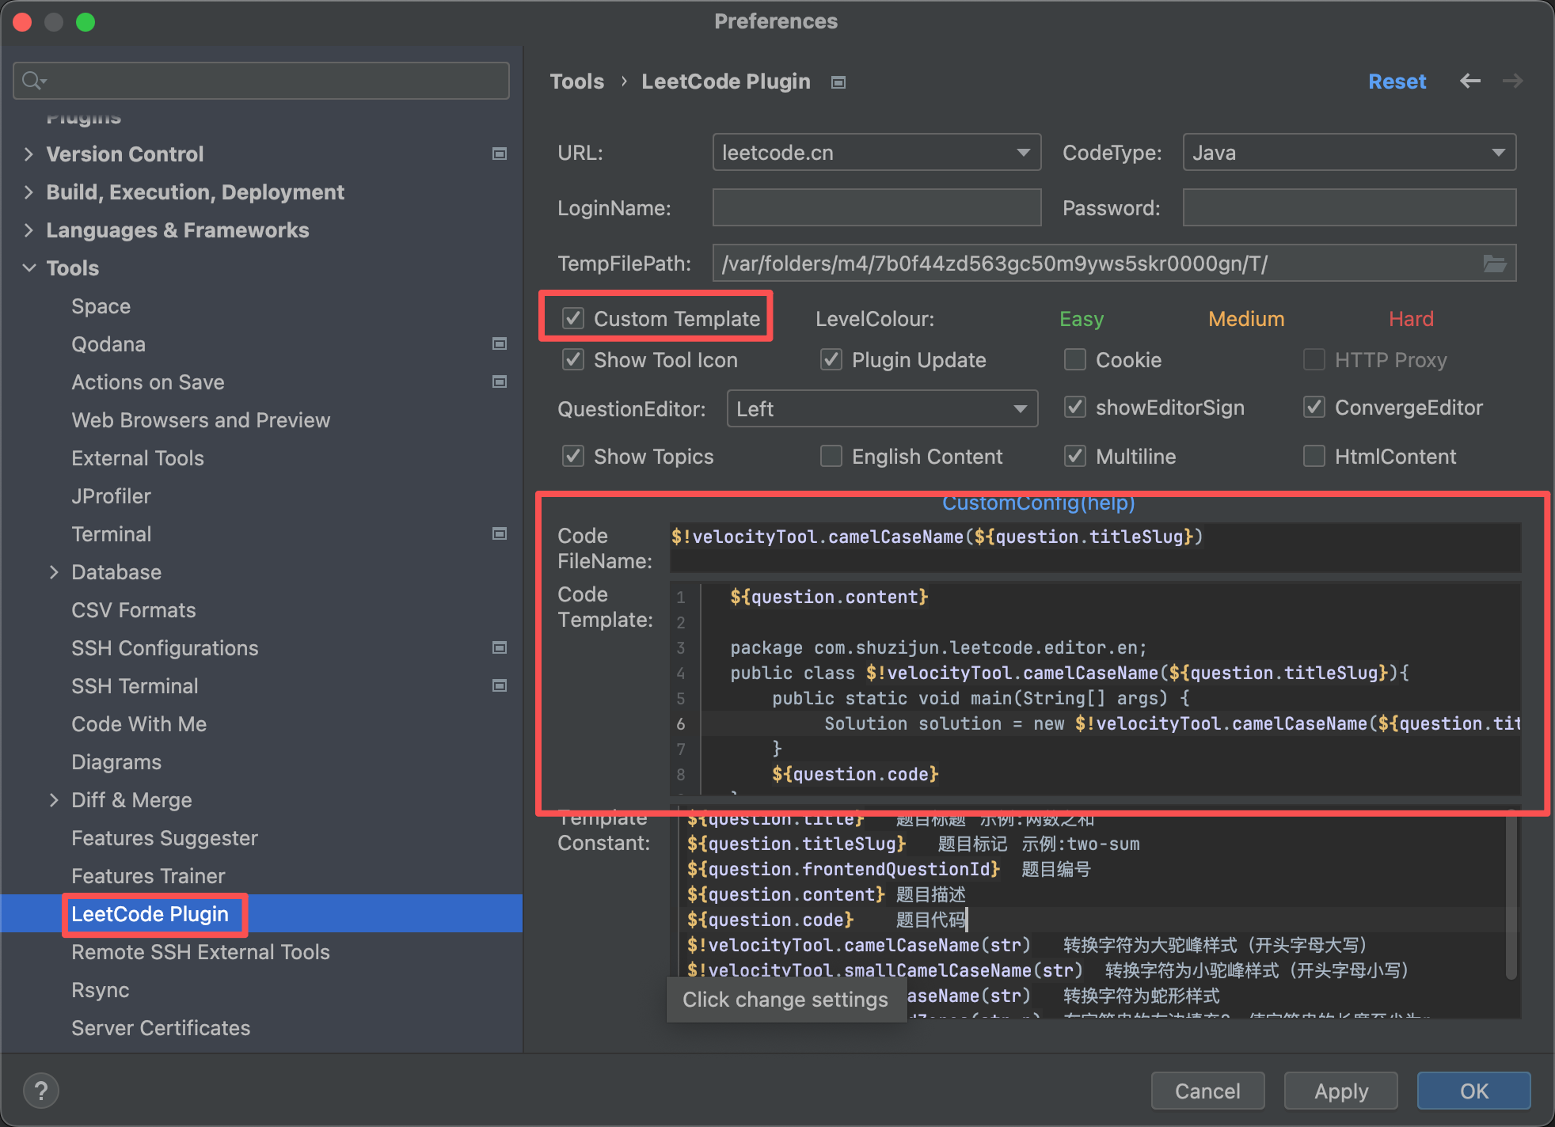Click the project icon on Qodana row
1555x1127 pixels.
tap(500, 343)
